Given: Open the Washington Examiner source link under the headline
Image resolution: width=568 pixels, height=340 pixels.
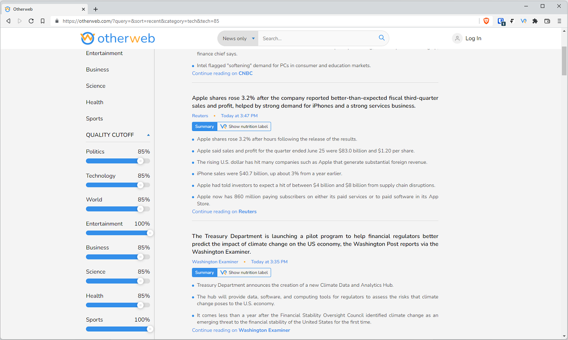Looking at the screenshot, I should click(x=215, y=262).
